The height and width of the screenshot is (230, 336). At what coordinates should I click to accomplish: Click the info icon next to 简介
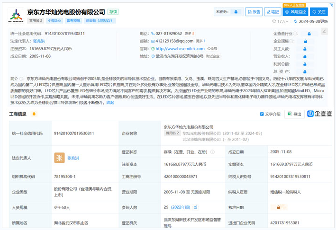click(21, 79)
